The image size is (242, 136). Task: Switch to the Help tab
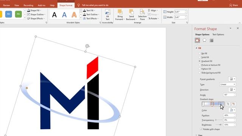(52, 5)
